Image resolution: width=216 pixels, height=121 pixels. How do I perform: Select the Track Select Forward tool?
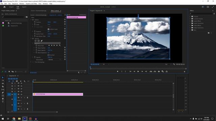click(x=3, y=81)
